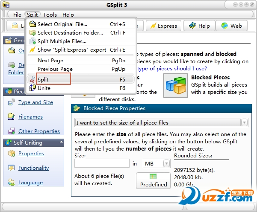Open Type and Size page link
Image resolution: width=257 pixels, height=212 pixels.
[35, 102]
